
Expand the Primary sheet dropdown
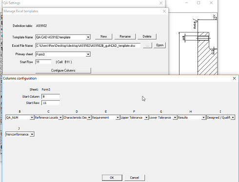[63, 54]
